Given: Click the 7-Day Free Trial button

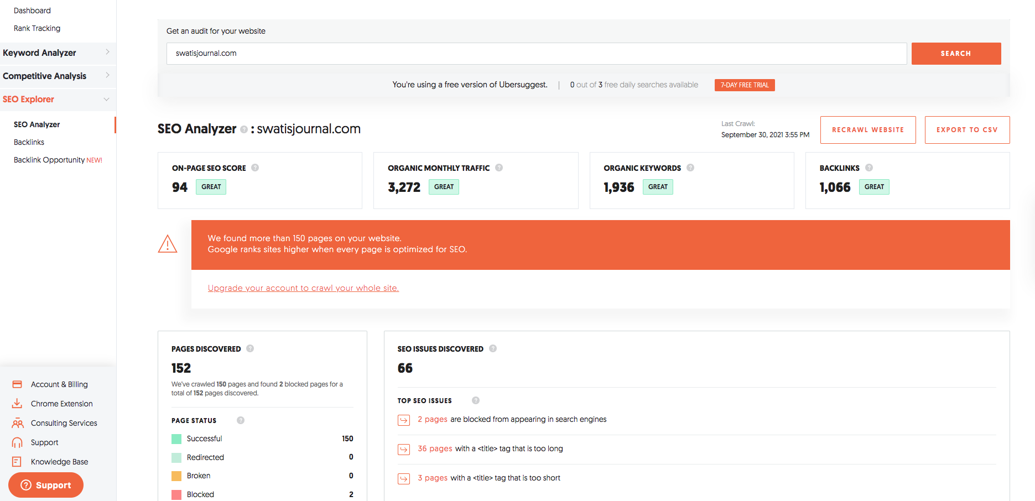Looking at the screenshot, I should (x=745, y=85).
